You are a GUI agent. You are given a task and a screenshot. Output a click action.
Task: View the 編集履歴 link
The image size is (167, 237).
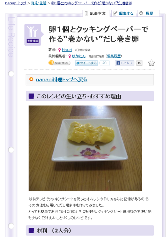tap(114, 56)
